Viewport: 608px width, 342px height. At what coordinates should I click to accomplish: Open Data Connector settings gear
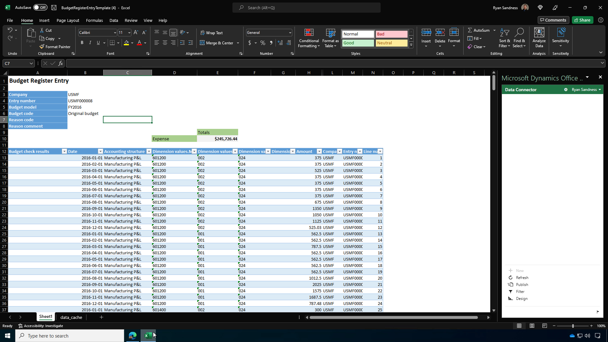(566, 90)
